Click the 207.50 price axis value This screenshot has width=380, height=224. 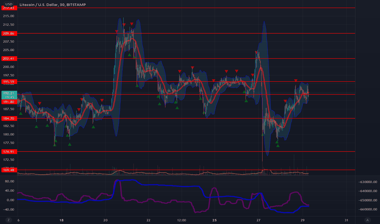[x=9, y=42]
